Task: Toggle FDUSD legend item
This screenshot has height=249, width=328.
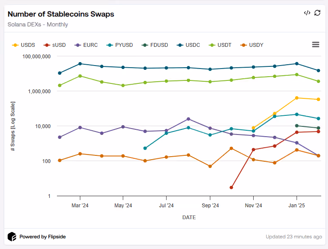Action: click(x=155, y=45)
